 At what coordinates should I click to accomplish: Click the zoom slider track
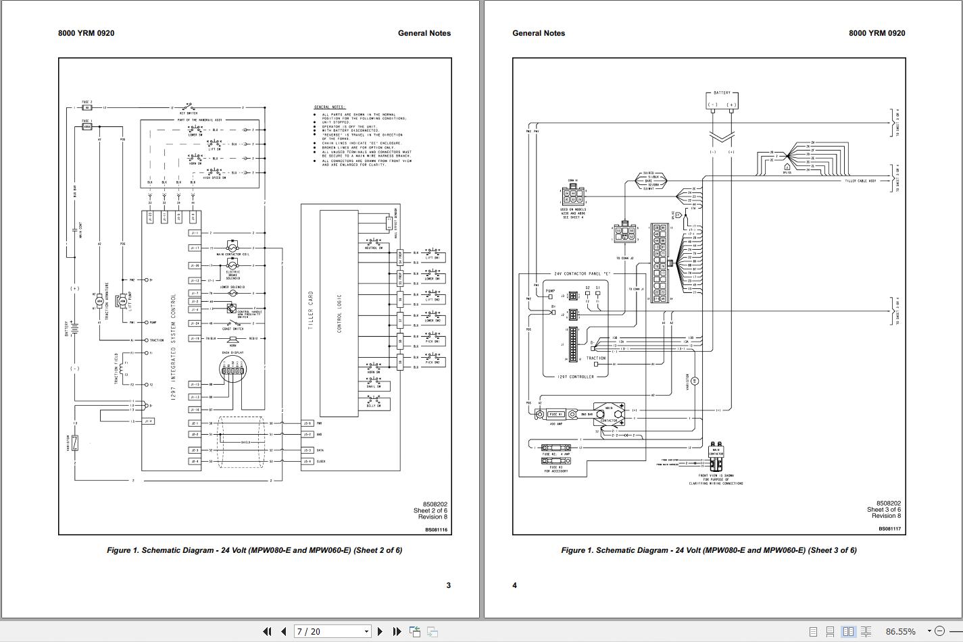click(x=954, y=631)
